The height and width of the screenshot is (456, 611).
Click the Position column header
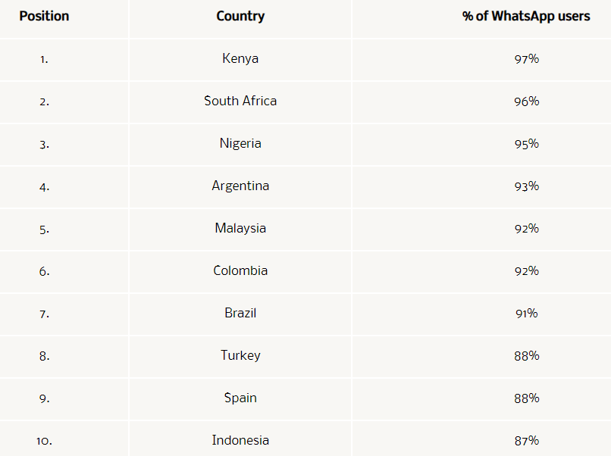[44, 16]
